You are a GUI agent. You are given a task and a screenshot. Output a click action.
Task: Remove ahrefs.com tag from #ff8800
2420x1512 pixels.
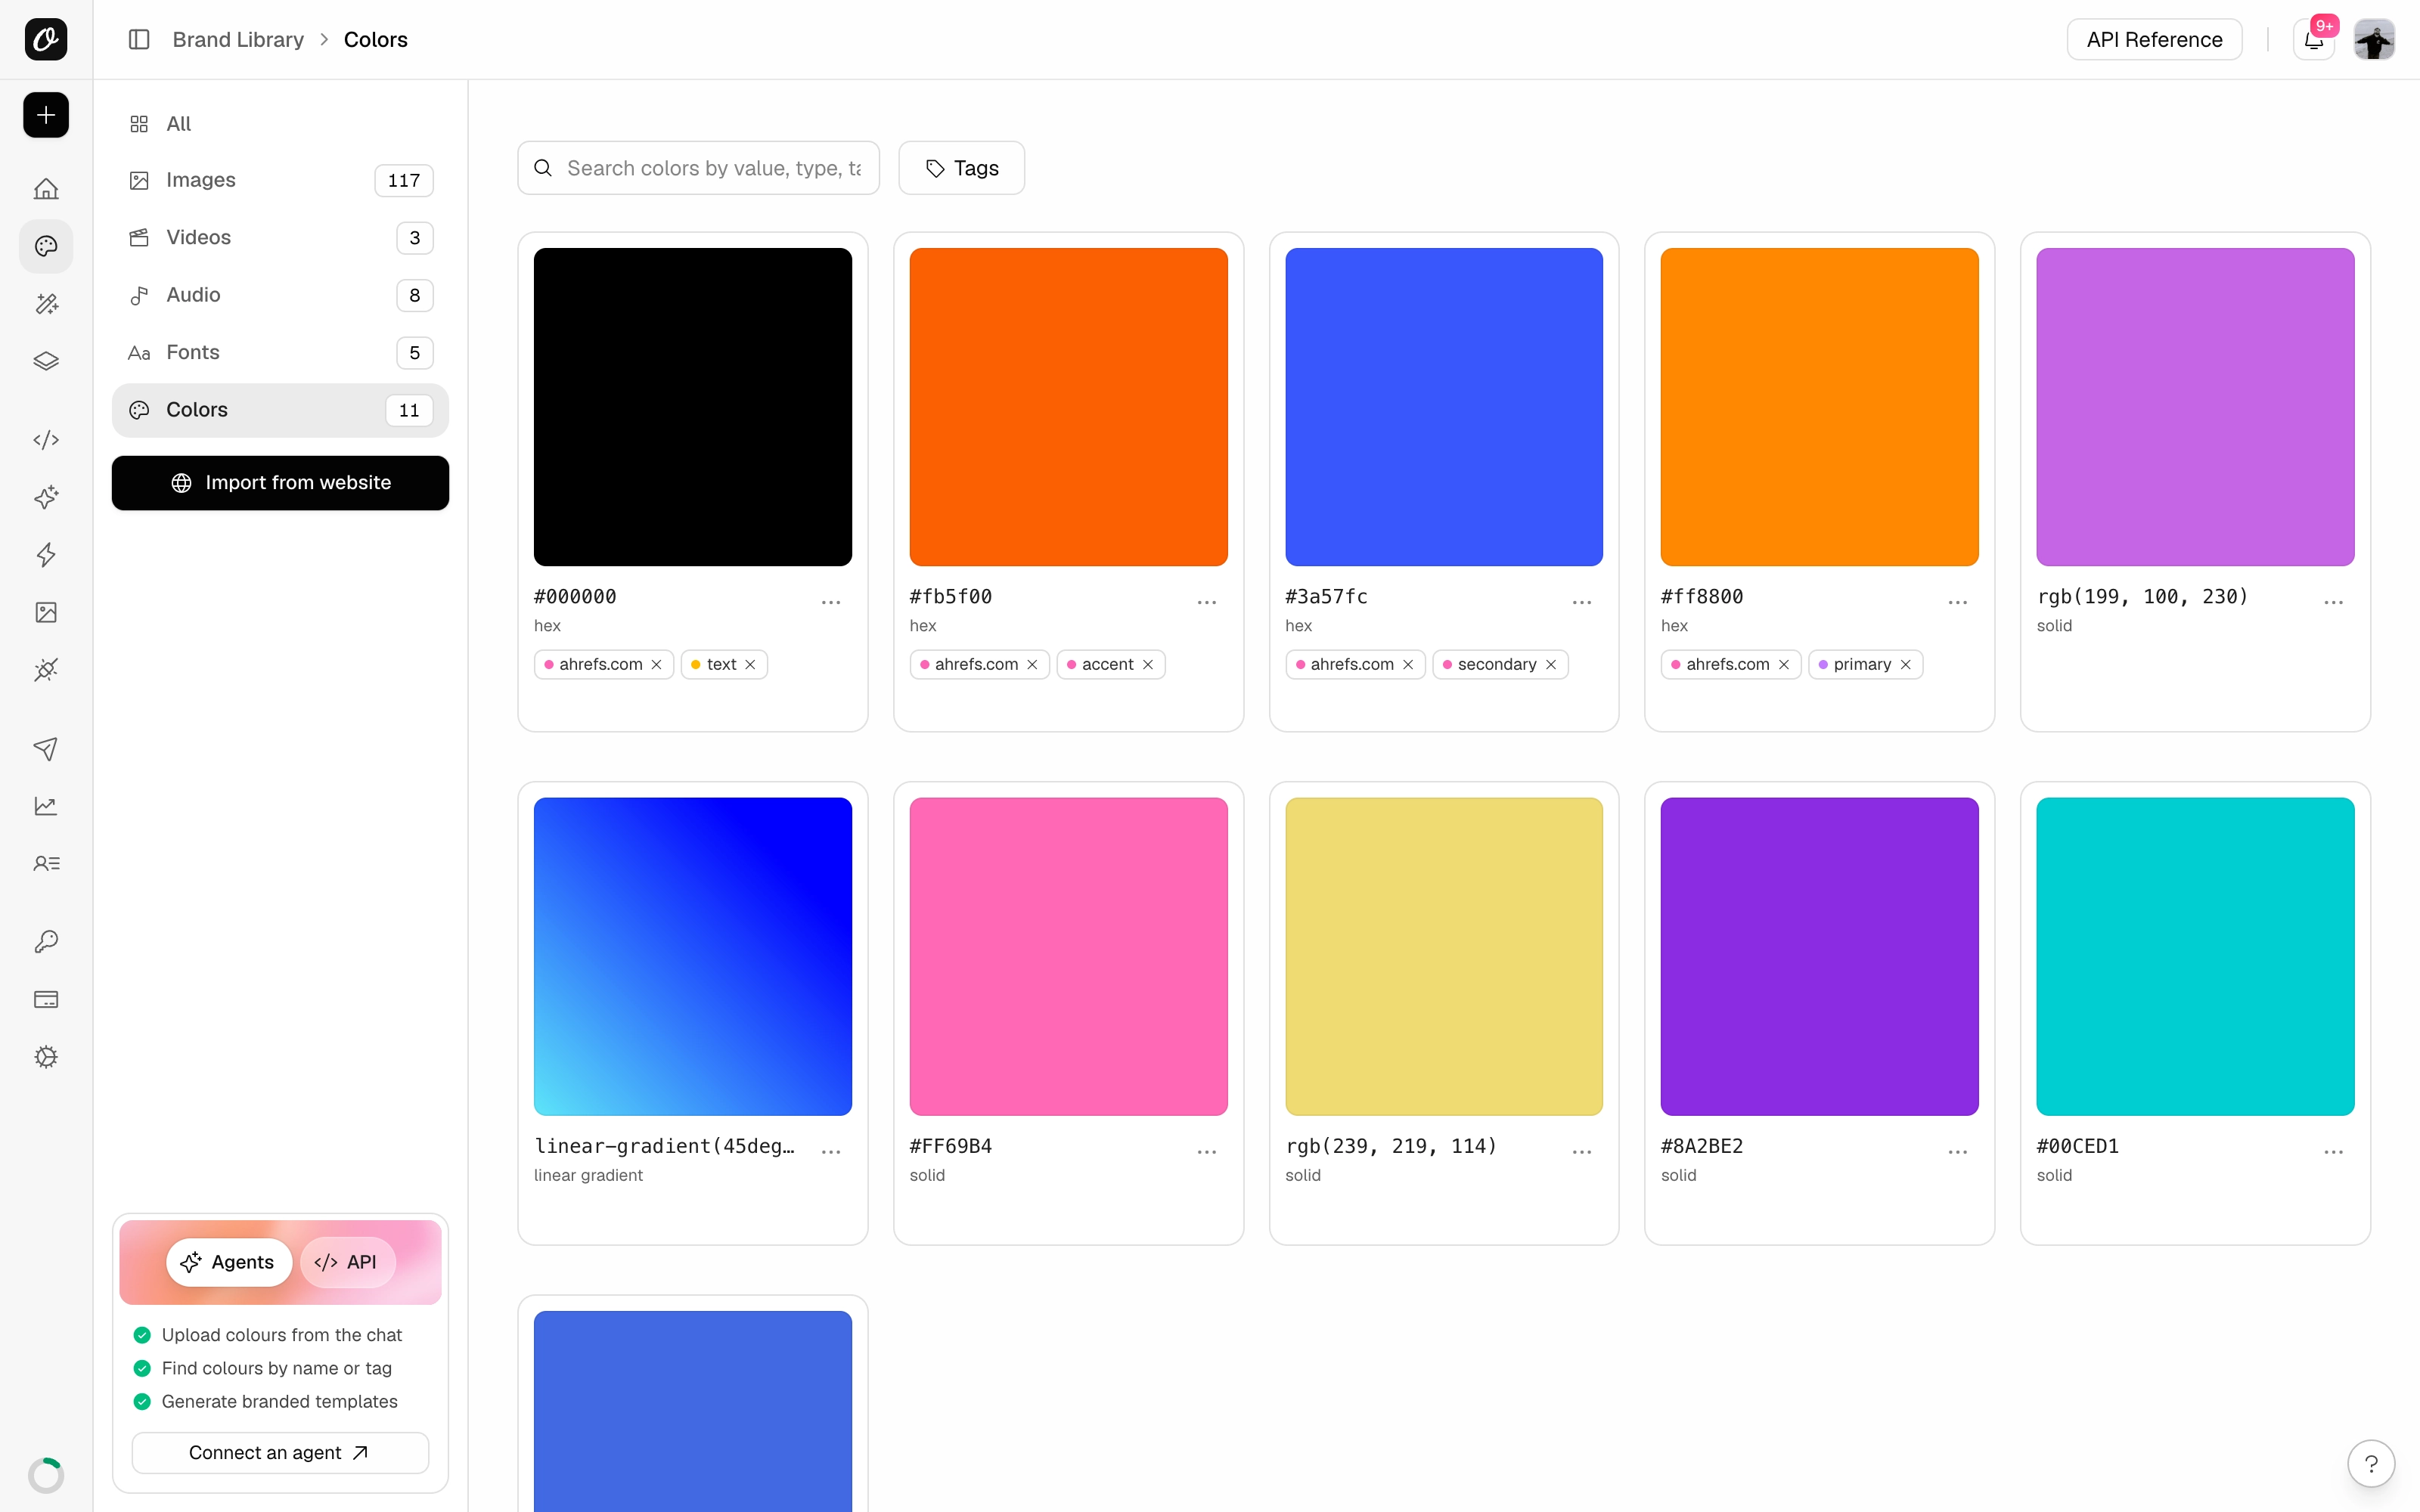[x=1784, y=665]
